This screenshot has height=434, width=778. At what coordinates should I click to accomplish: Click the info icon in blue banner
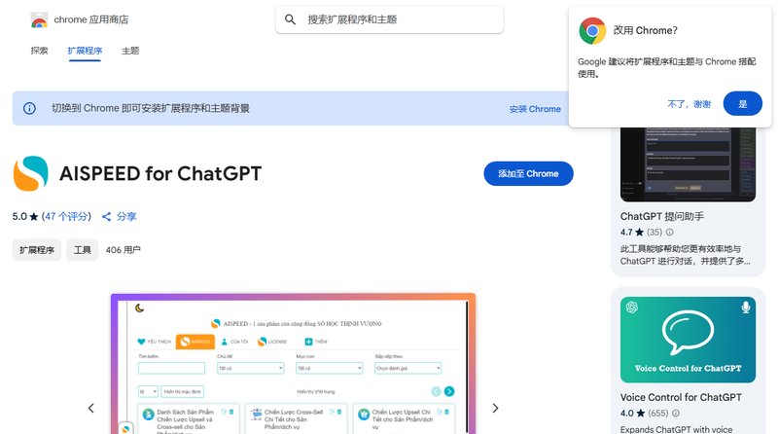point(29,108)
